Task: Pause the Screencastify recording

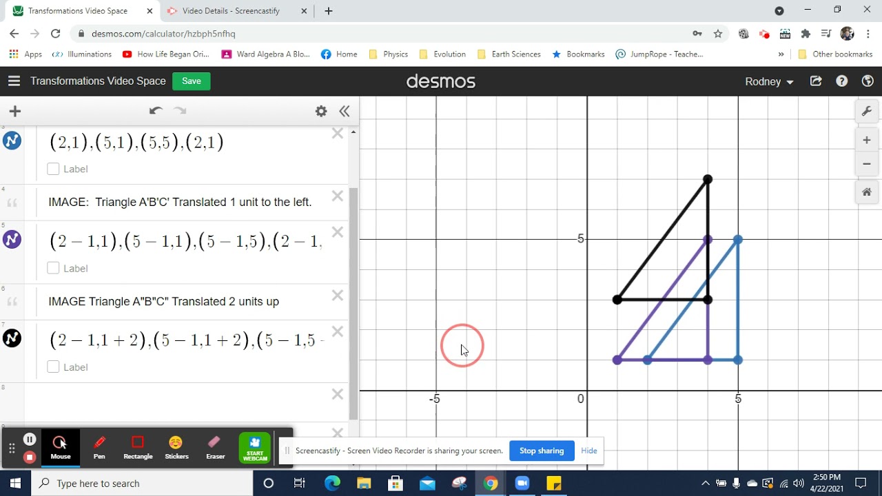Action: coord(30,440)
